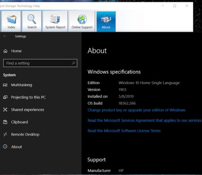
Task: Select the About tab in Help window
Action: click(x=106, y=21)
